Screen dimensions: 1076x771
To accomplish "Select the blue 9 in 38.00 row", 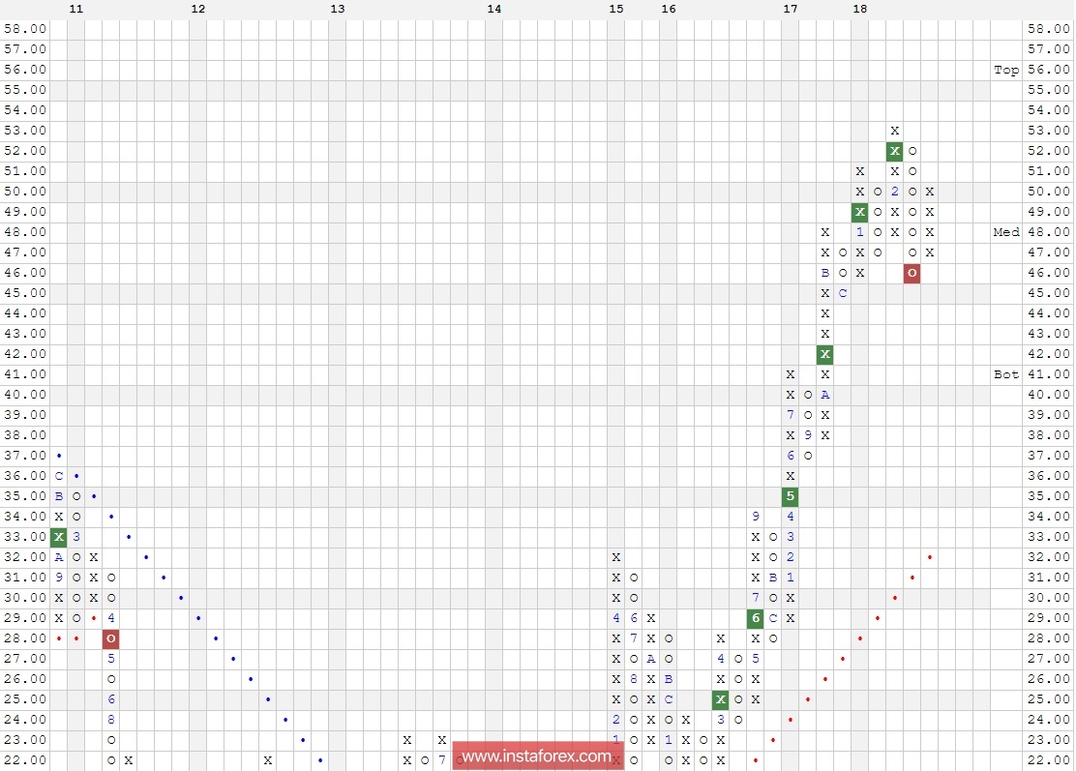I will (808, 435).
